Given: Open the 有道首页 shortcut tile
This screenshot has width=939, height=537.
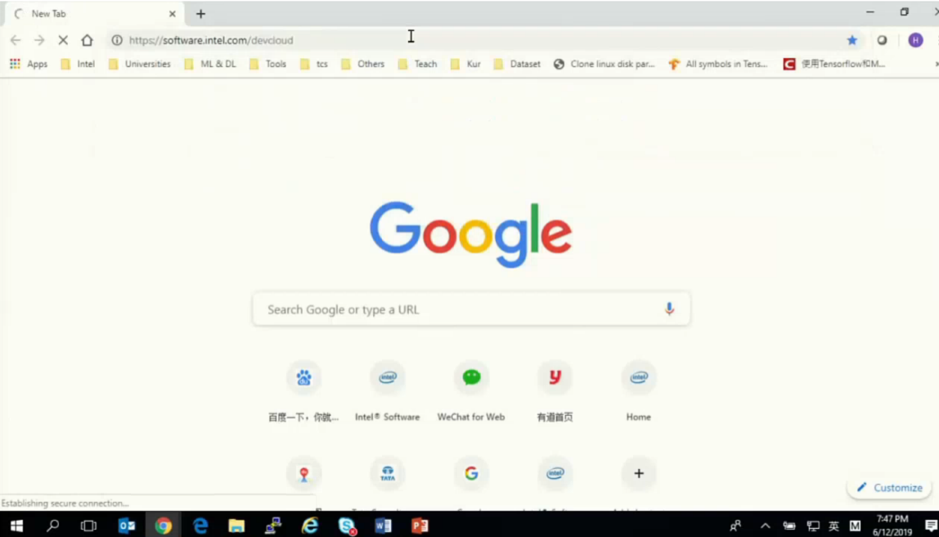Looking at the screenshot, I should pyautogui.click(x=555, y=391).
